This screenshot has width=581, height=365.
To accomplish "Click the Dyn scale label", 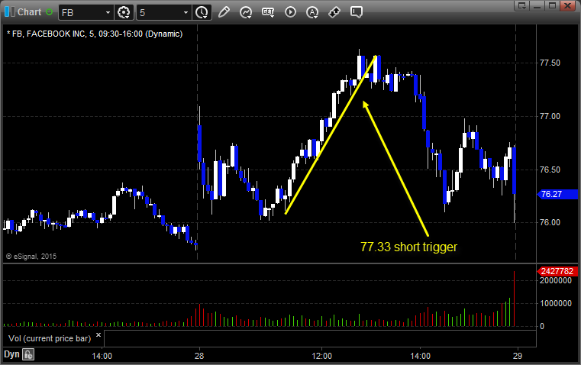I will tap(11, 354).
